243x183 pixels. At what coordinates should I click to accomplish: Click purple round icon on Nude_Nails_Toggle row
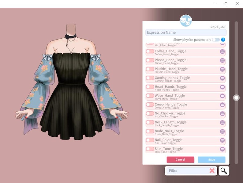tap(222, 131)
